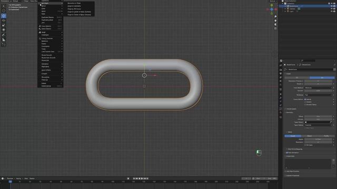
Task: Select the 2D shape button
Action: pos(297,78)
